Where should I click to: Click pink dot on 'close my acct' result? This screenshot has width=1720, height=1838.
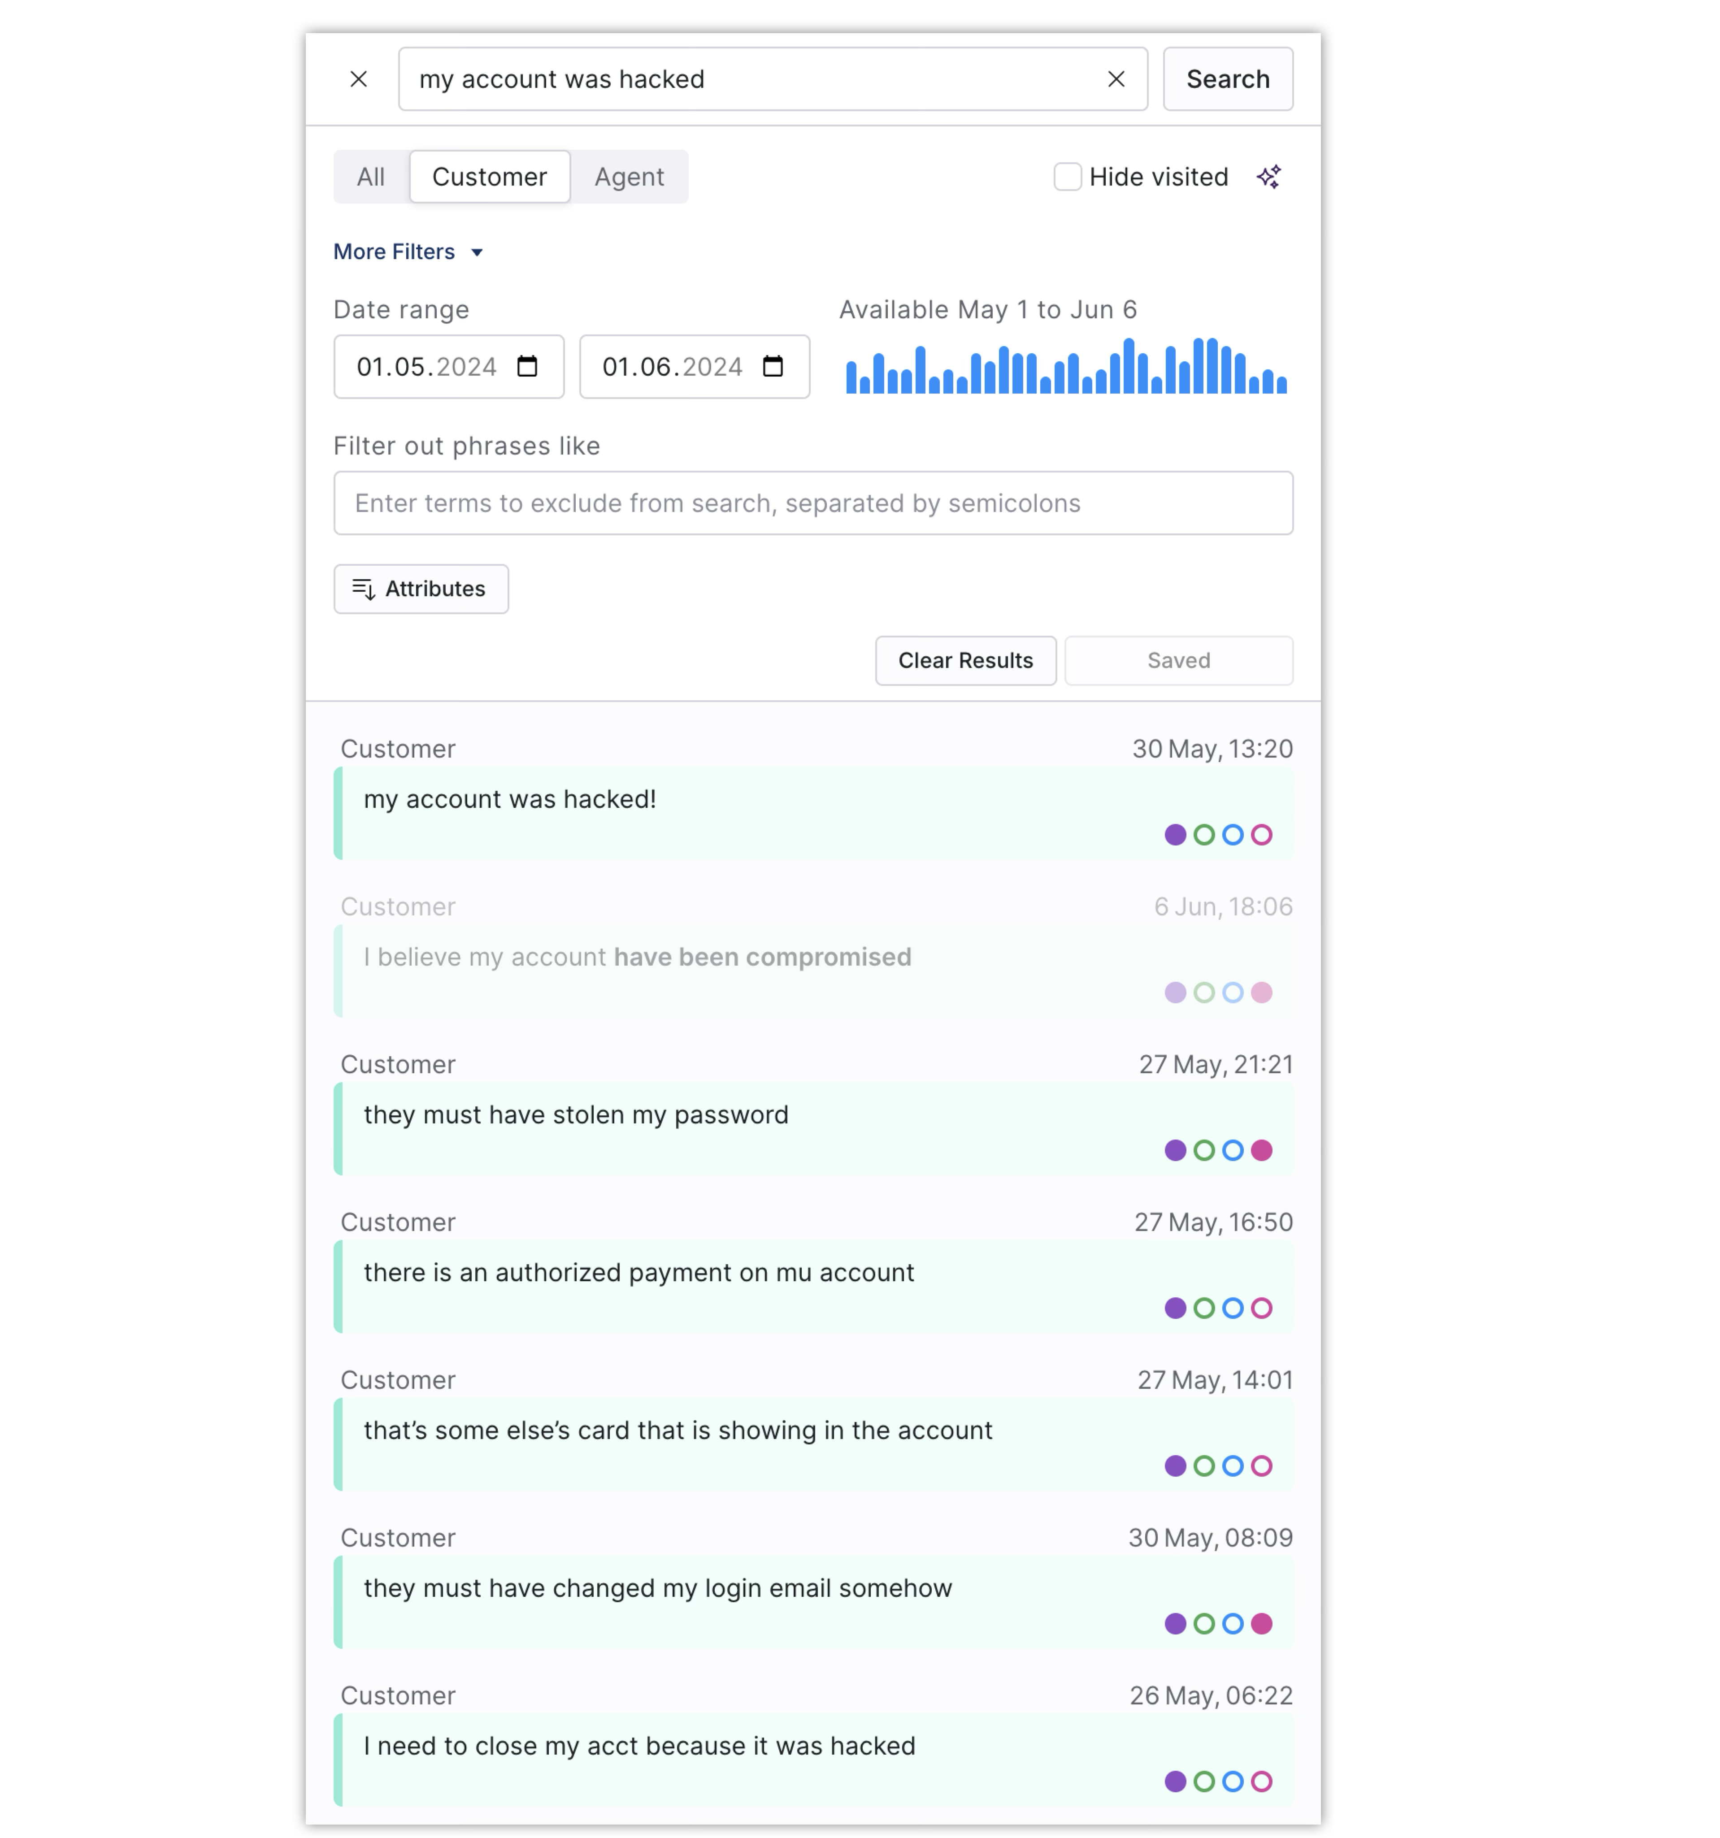tap(1261, 1782)
